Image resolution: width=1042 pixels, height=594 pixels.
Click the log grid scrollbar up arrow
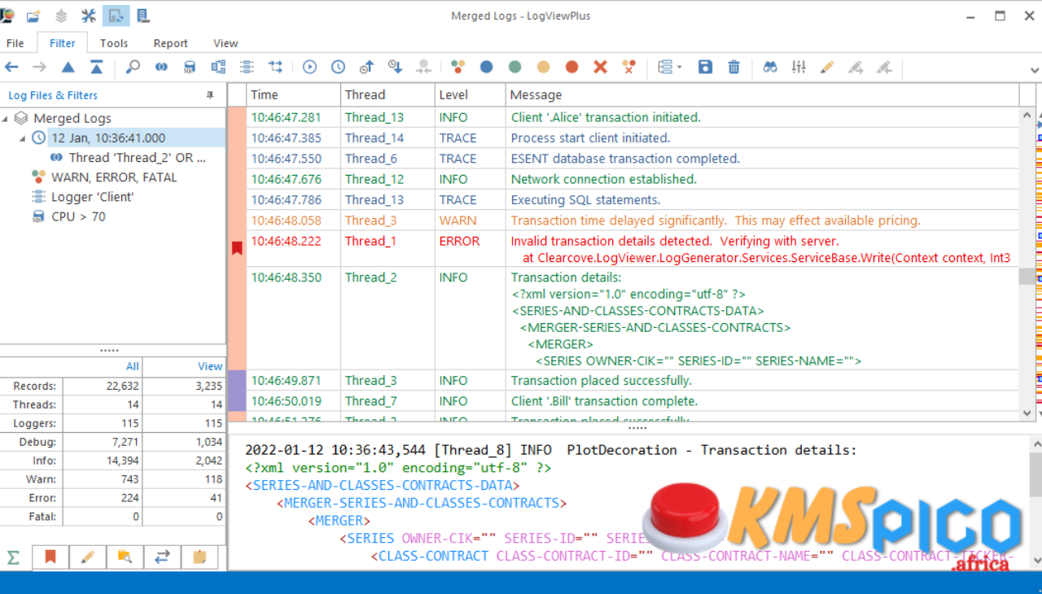1027,116
